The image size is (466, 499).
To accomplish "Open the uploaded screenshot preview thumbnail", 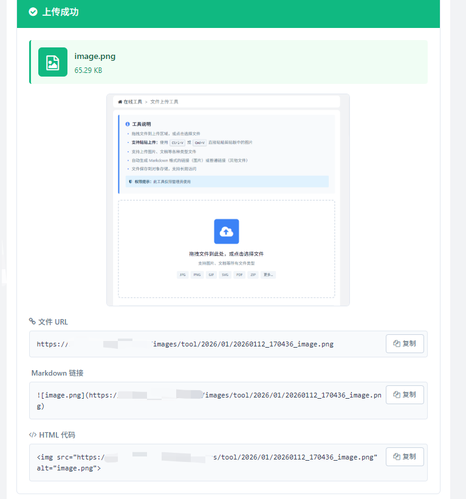I will pyautogui.click(x=228, y=200).
